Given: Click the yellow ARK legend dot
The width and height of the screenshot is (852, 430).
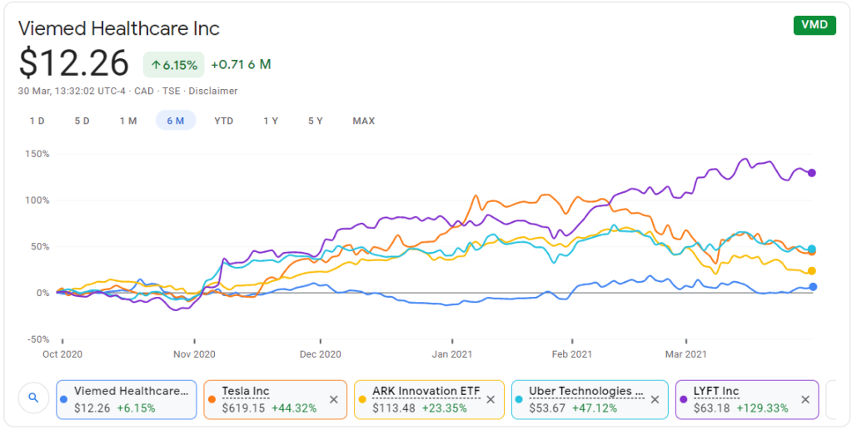Looking at the screenshot, I should 362,399.
